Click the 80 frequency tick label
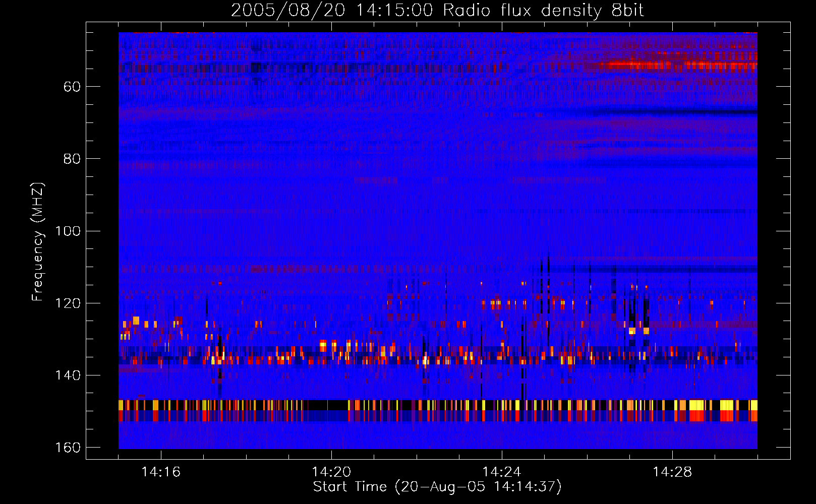 coord(73,159)
